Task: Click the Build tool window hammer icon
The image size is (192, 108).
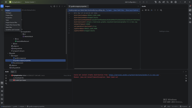Action: point(2,83)
